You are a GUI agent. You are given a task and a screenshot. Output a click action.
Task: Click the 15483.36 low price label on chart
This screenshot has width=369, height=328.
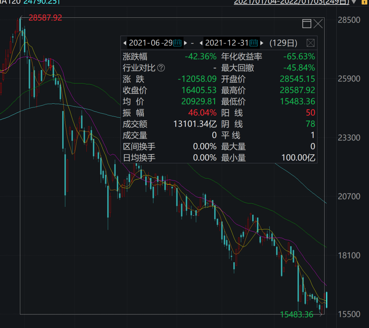click(x=297, y=315)
